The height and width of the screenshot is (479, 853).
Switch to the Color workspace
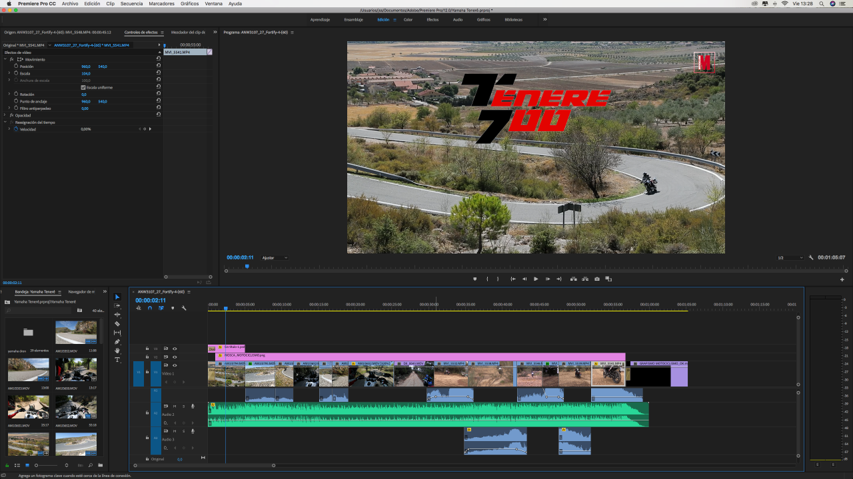(408, 19)
